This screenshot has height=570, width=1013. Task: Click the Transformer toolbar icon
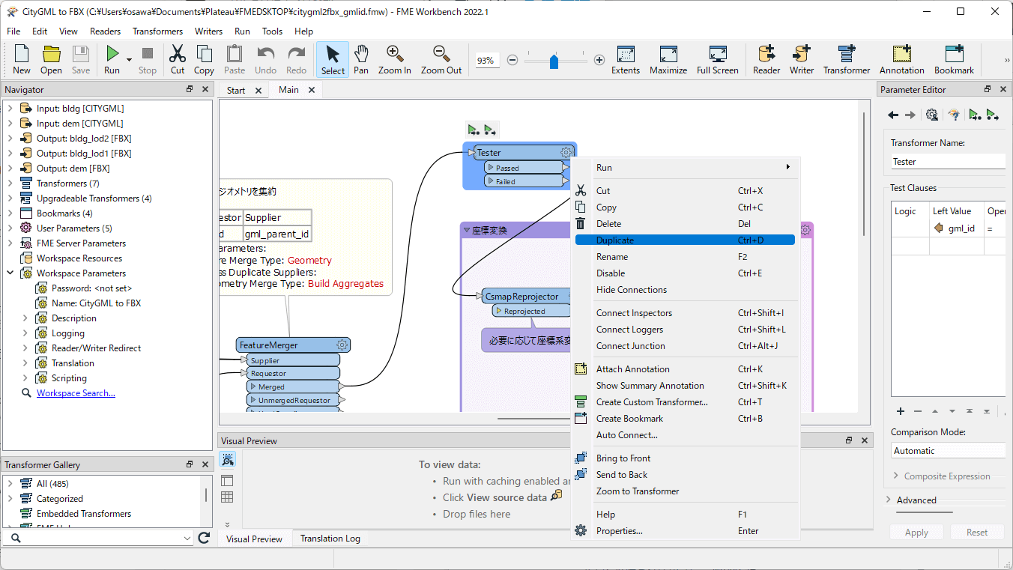pos(847,54)
